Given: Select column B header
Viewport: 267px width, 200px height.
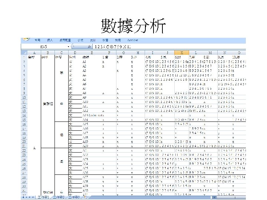Looking at the screenshot, I should [48, 53].
